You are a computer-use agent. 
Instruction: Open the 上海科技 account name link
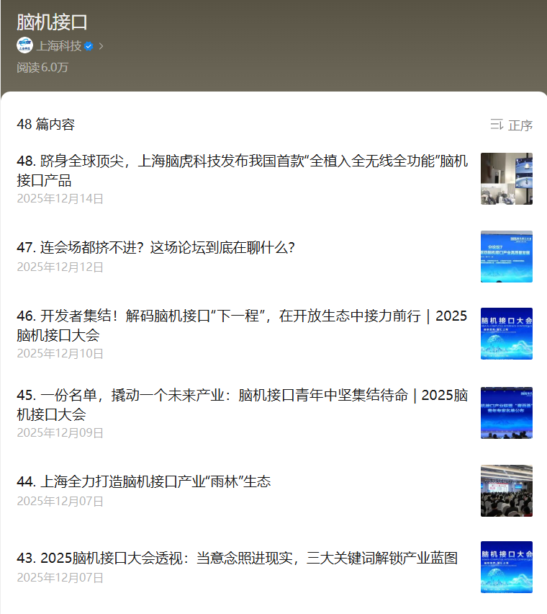(x=59, y=46)
